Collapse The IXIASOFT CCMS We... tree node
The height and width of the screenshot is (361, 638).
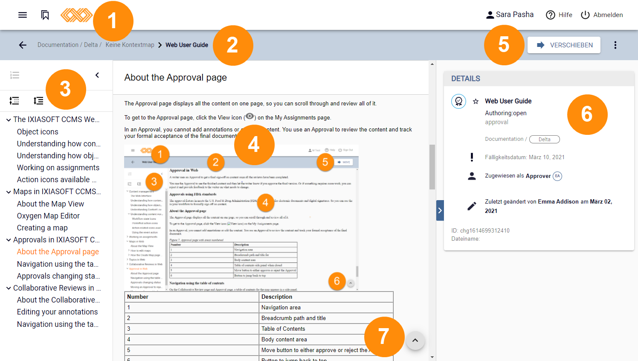pos(9,120)
